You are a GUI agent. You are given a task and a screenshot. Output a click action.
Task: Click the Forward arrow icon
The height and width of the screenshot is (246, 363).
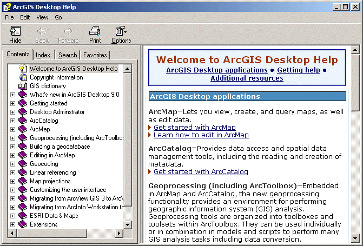click(x=68, y=31)
